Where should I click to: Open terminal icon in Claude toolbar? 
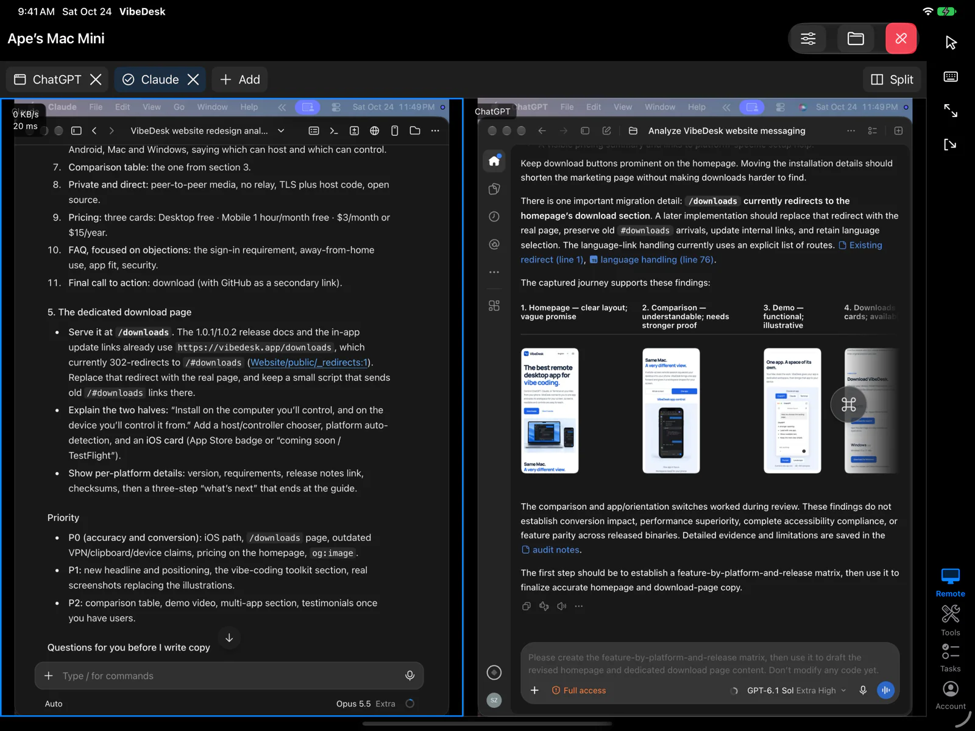(x=333, y=130)
